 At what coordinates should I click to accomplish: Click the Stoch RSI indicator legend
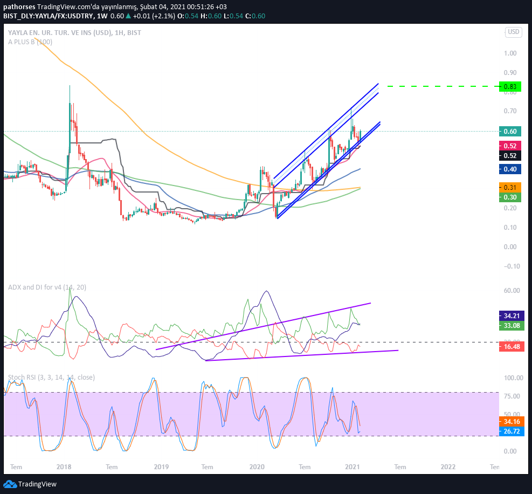[52, 377]
